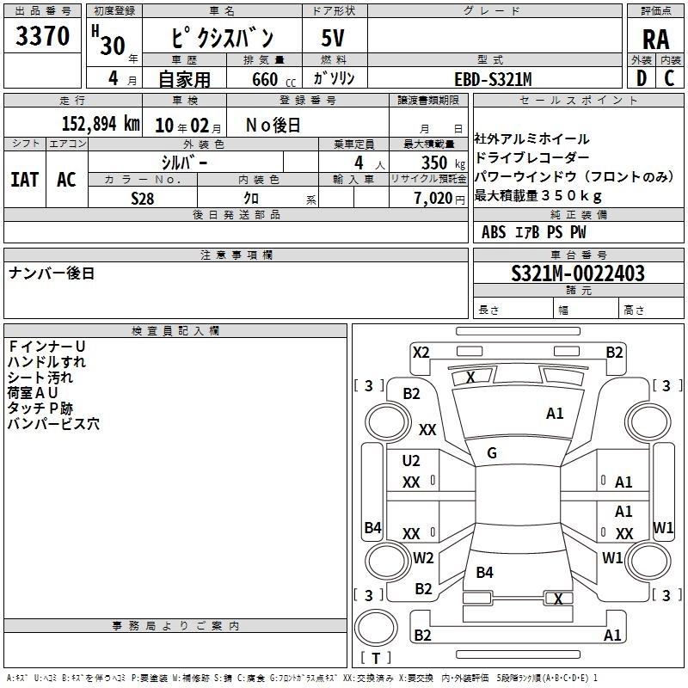The image size is (688, 688).
Task: Click the exterior rating D
Action: (x=641, y=78)
